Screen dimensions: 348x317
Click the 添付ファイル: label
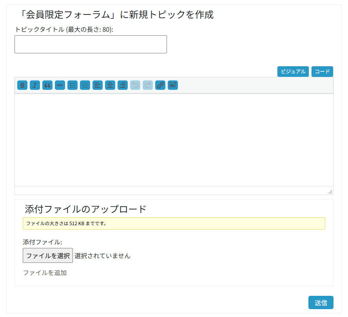[42, 242]
